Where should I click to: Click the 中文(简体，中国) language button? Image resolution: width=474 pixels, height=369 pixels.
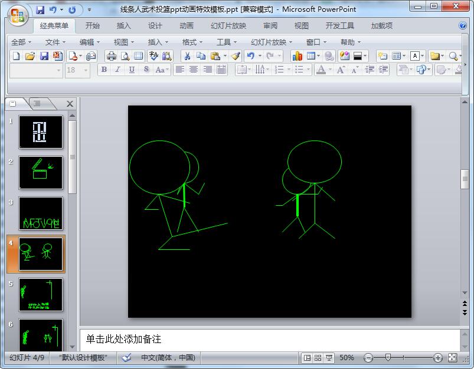(168, 358)
